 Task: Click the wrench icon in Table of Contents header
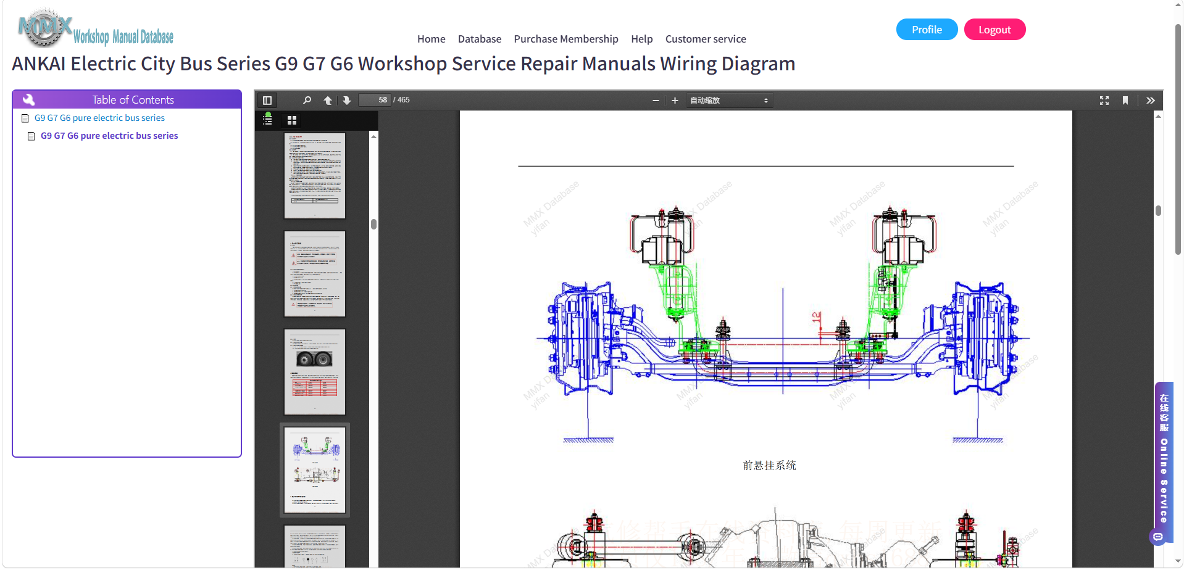28,99
